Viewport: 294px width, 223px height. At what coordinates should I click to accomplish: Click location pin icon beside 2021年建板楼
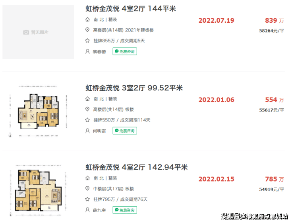[87, 30]
